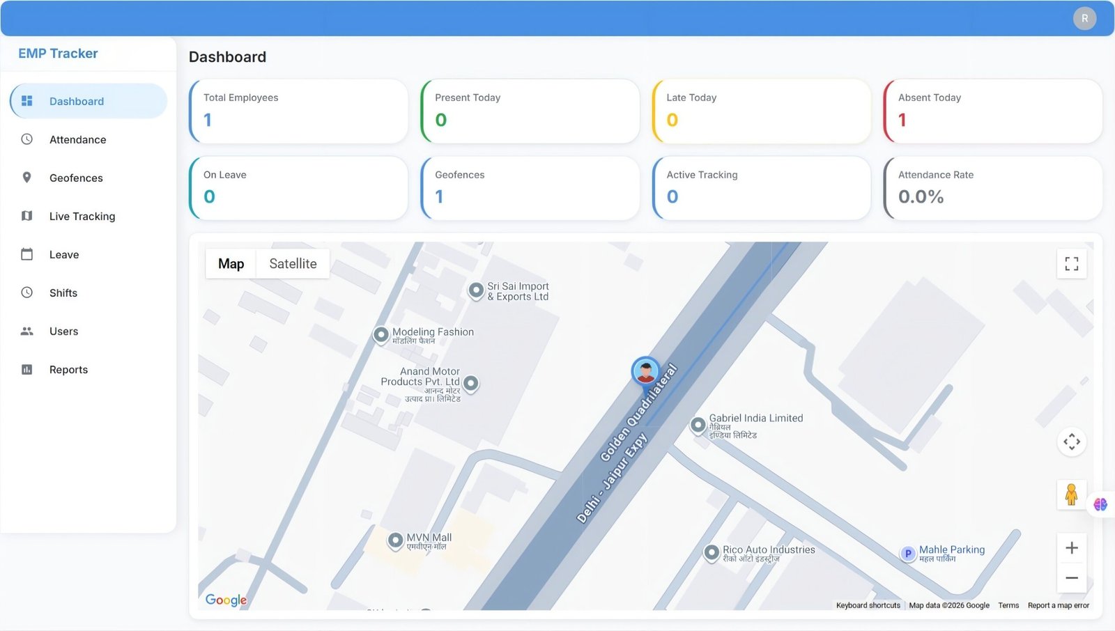This screenshot has width=1115, height=631.
Task: Zoom in on the map
Action: click(x=1071, y=548)
